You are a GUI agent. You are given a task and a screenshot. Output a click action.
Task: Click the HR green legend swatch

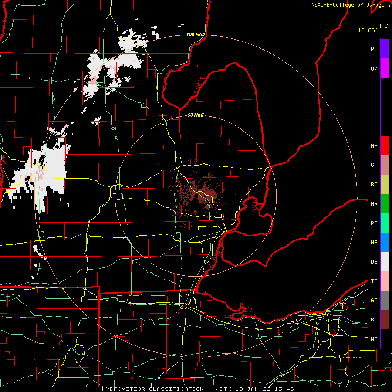click(x=385, y=203)
